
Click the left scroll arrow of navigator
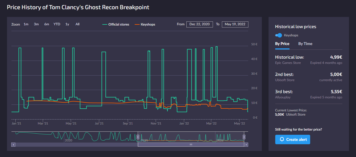(x=13, y=145)
